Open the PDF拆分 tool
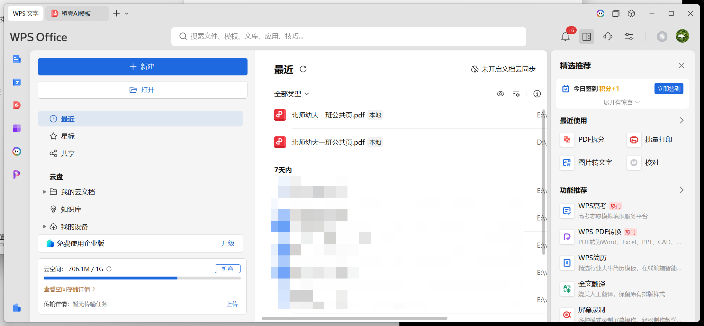704x326 pixels. (582, 140)
